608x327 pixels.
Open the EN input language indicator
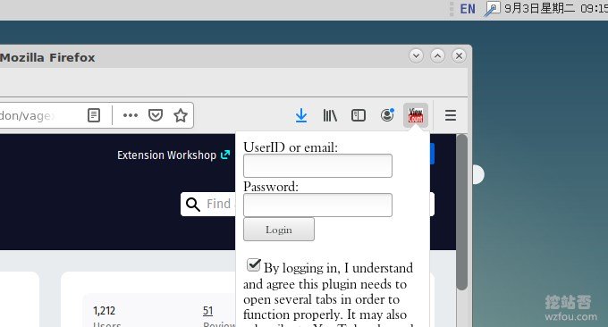(x=468, y=9)
